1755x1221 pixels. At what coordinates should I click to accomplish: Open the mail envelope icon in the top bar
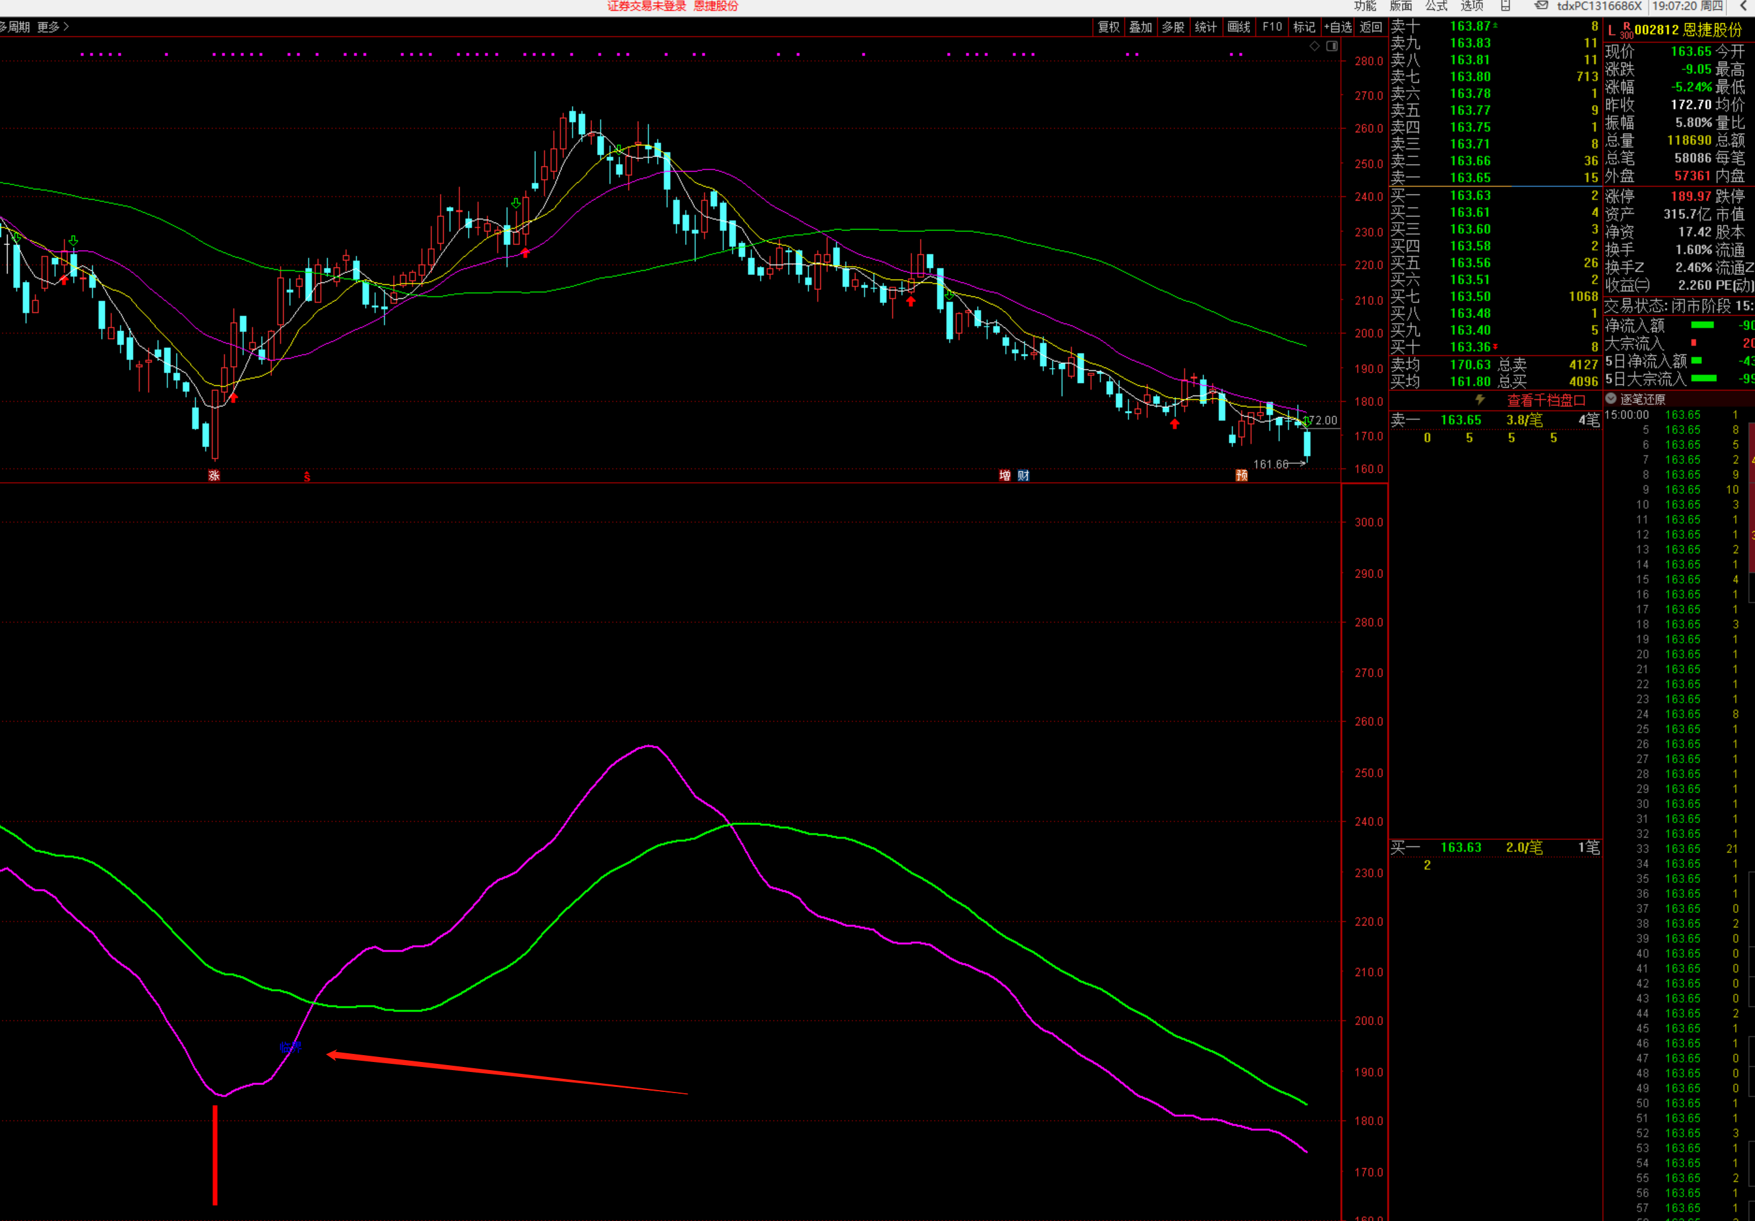tap(1541, 6)
